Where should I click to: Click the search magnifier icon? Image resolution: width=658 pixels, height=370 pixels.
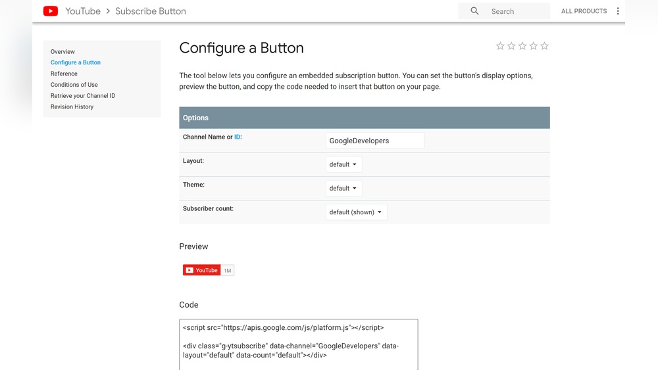point(474,11)
